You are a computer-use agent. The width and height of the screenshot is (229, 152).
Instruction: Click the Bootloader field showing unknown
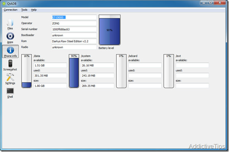pos(74,35)
